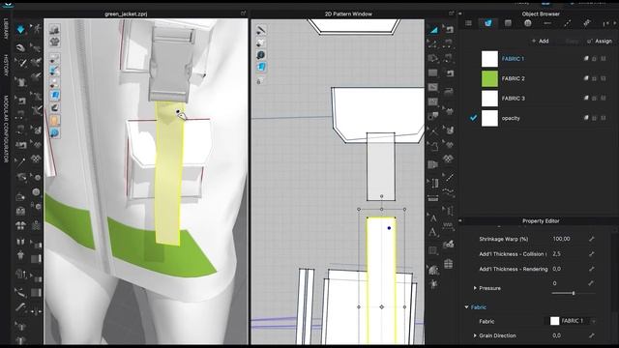This screenshot has height=348, width=619.
Task: Click last icon in the FABRIC 2 row
Action: (x=604, y=78)
